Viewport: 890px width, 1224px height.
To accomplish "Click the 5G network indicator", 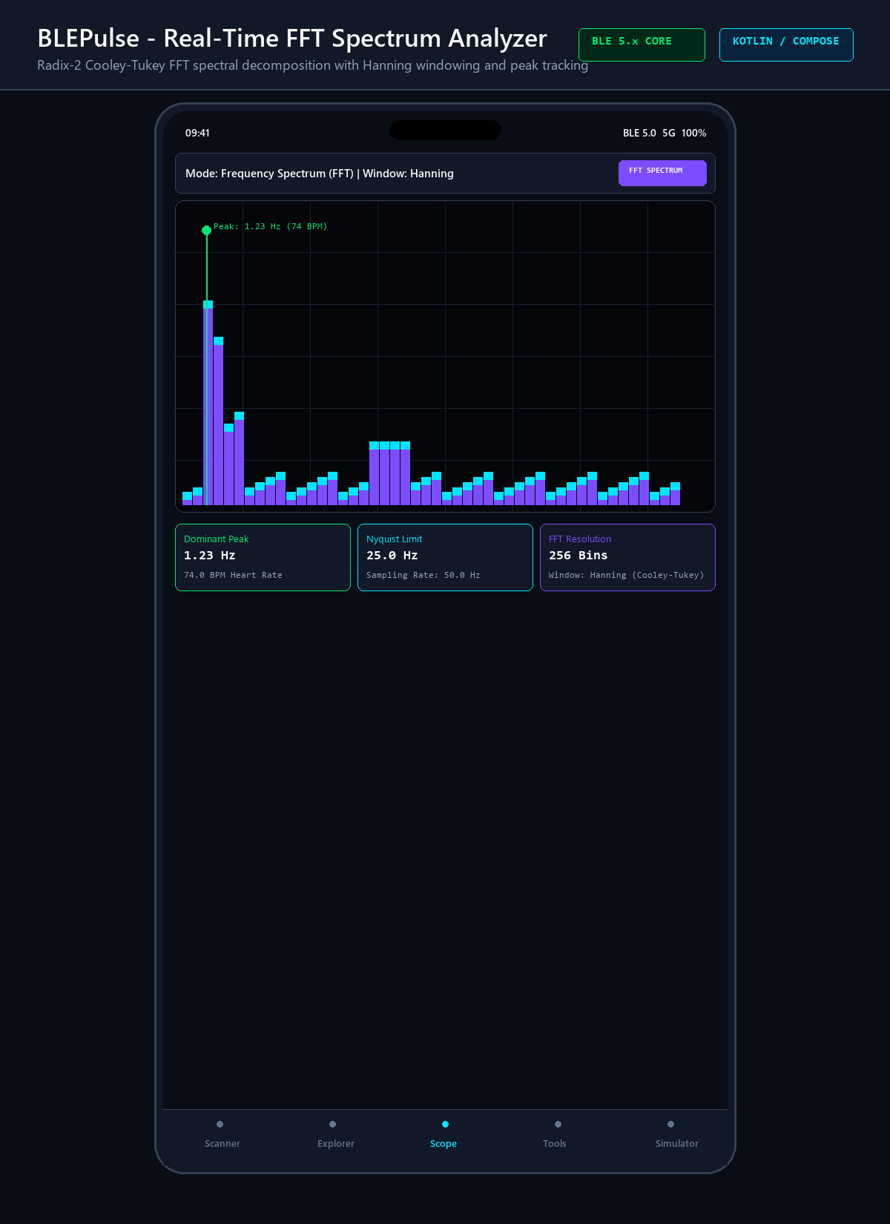I will tap(669, 133).
